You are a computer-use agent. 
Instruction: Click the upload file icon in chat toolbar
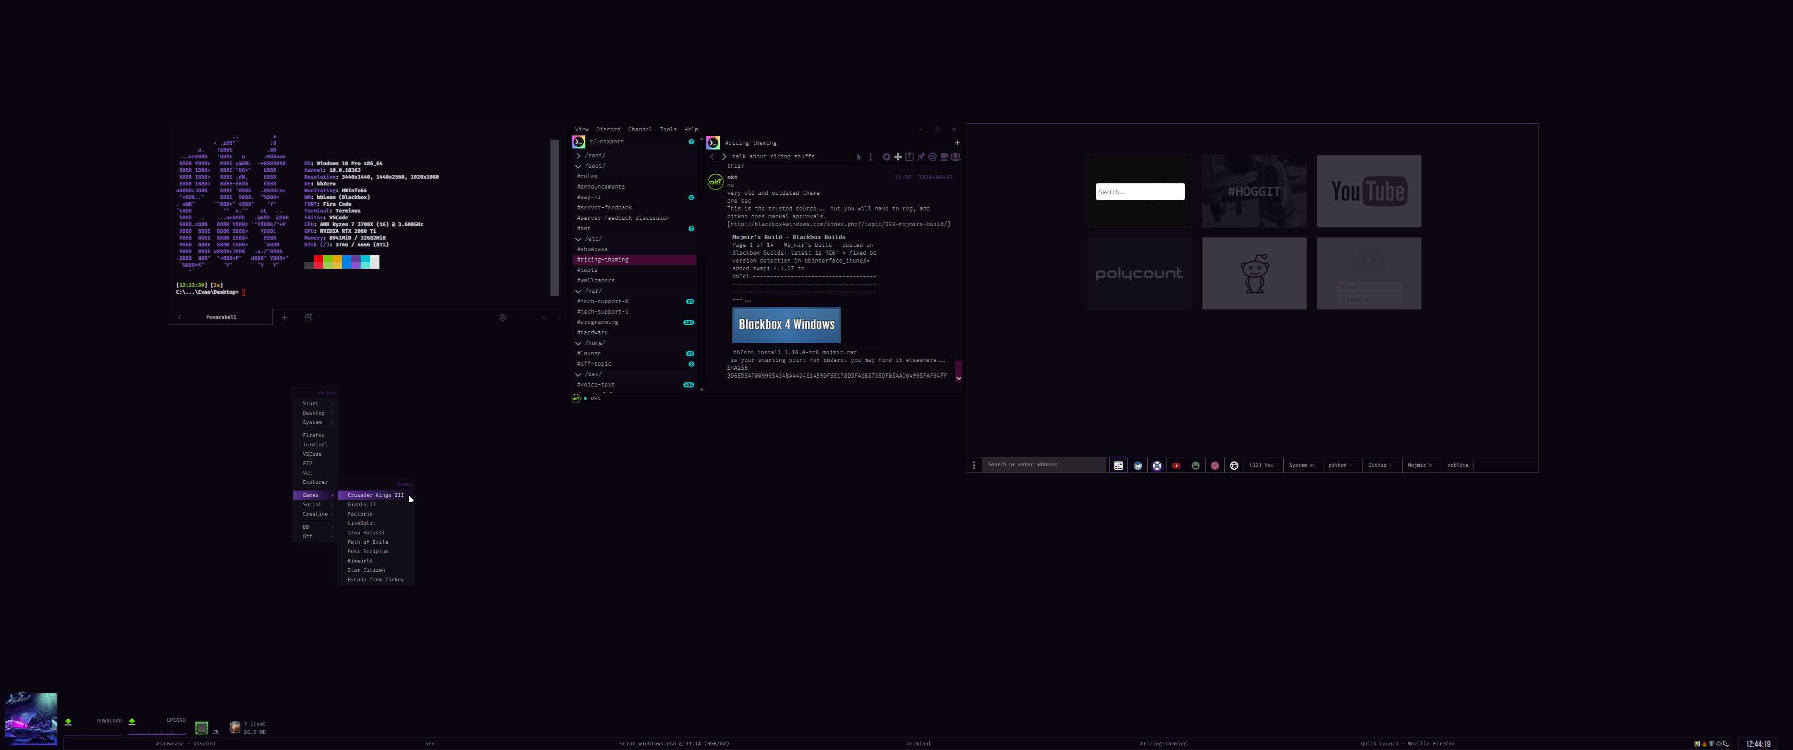909,157
